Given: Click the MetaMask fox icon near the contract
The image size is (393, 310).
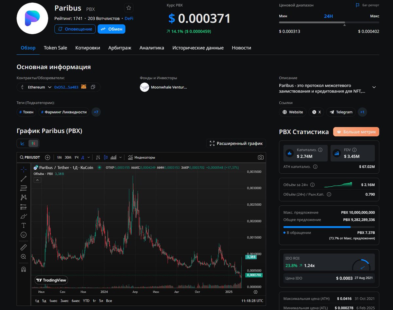Looking at the screenshot, I should (84, 87).
